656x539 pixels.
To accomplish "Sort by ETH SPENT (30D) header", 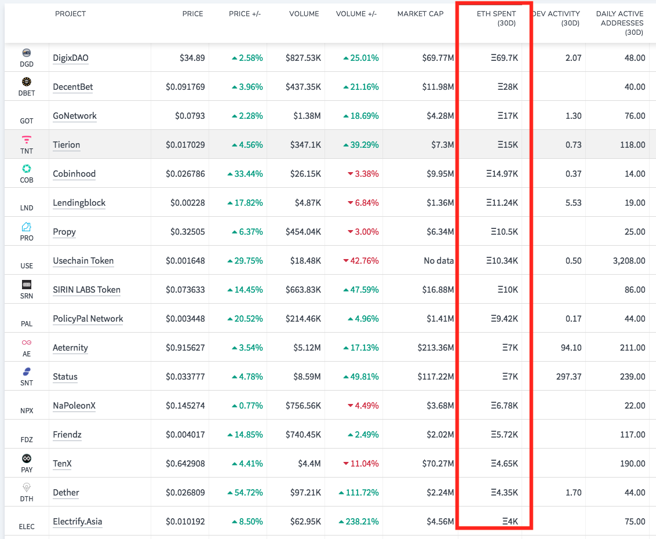I will (496, 19).
